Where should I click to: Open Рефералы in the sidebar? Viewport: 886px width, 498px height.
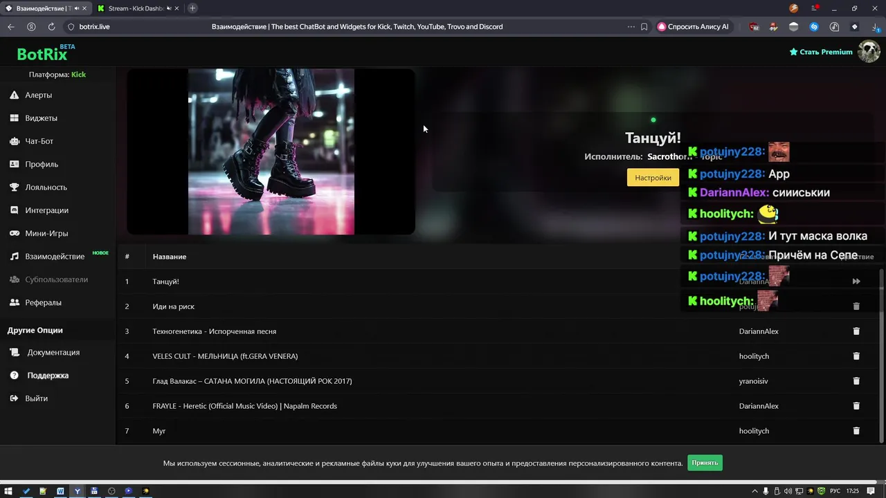[43, 302]
